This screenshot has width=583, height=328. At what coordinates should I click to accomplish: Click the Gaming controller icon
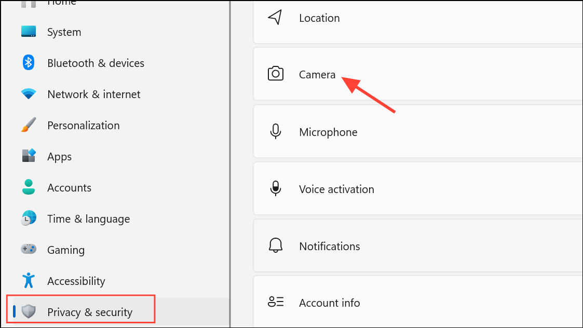click(29, 250)
